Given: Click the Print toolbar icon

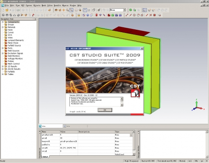Looking at the screenshot, I should point(18,10).
